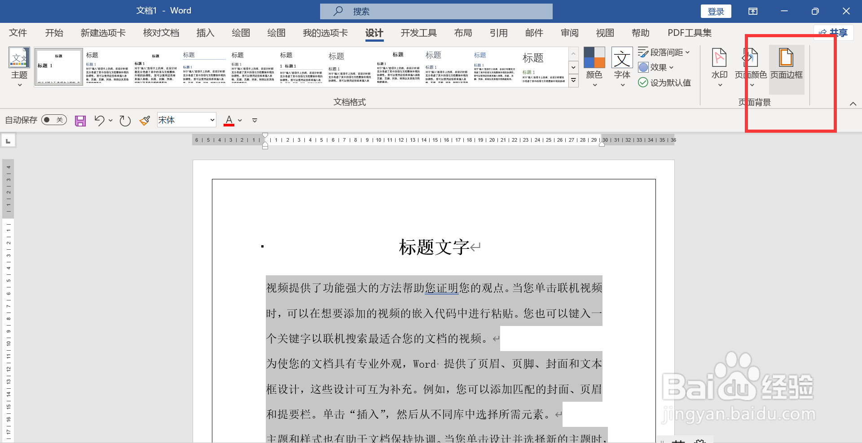The height and width of the screenshot is (443, 862).
Task: Move the style gallery down one row
Action: tap(573, 67)
